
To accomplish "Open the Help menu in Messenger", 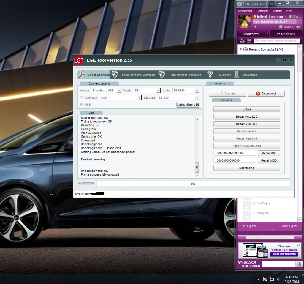I will pos(289,11).
